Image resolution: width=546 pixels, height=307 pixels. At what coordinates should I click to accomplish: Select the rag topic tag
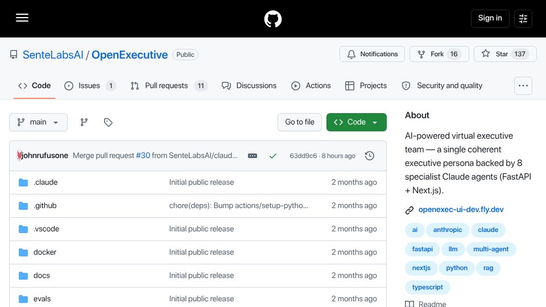(488, 268)
